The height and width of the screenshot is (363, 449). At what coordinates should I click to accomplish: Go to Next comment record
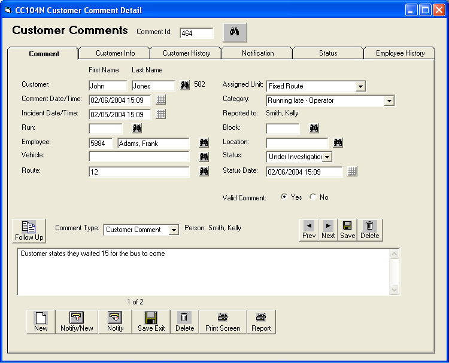point(328,230)
